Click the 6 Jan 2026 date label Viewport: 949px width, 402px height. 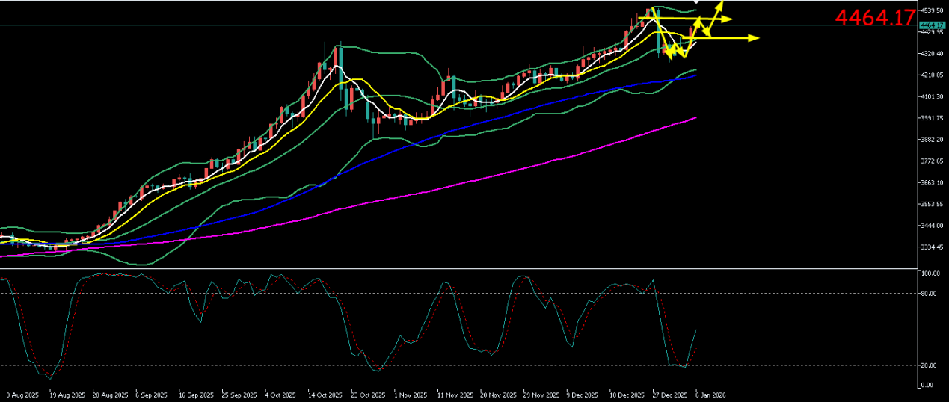click(710, 395)
